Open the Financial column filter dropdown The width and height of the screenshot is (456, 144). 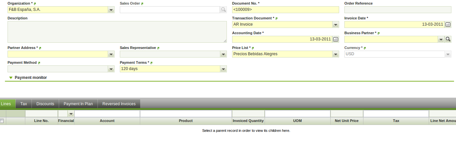click(x=71, y=114)
